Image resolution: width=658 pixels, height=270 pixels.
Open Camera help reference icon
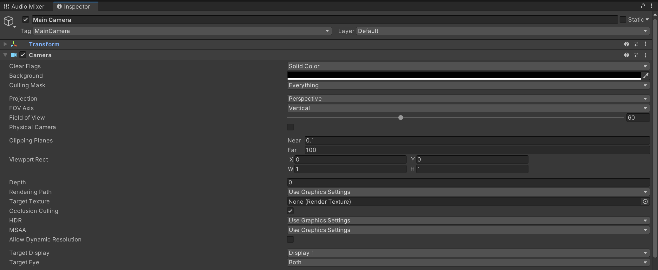point(626,55)
